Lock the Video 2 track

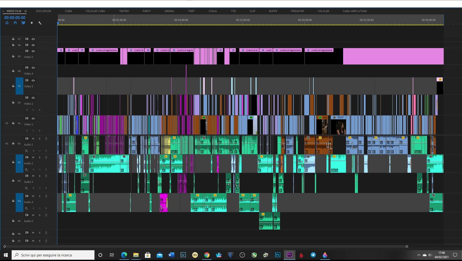coord(13,102)
